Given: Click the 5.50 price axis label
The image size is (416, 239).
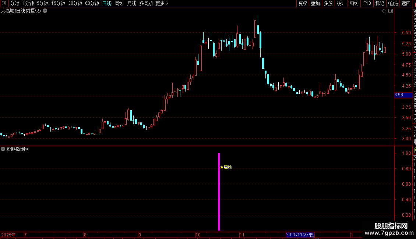Looking at the screenshot, I should tap(406, 33).
